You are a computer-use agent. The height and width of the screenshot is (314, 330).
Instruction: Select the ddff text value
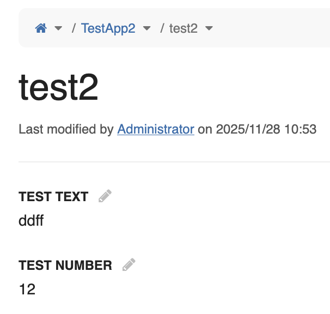point(31,221)
